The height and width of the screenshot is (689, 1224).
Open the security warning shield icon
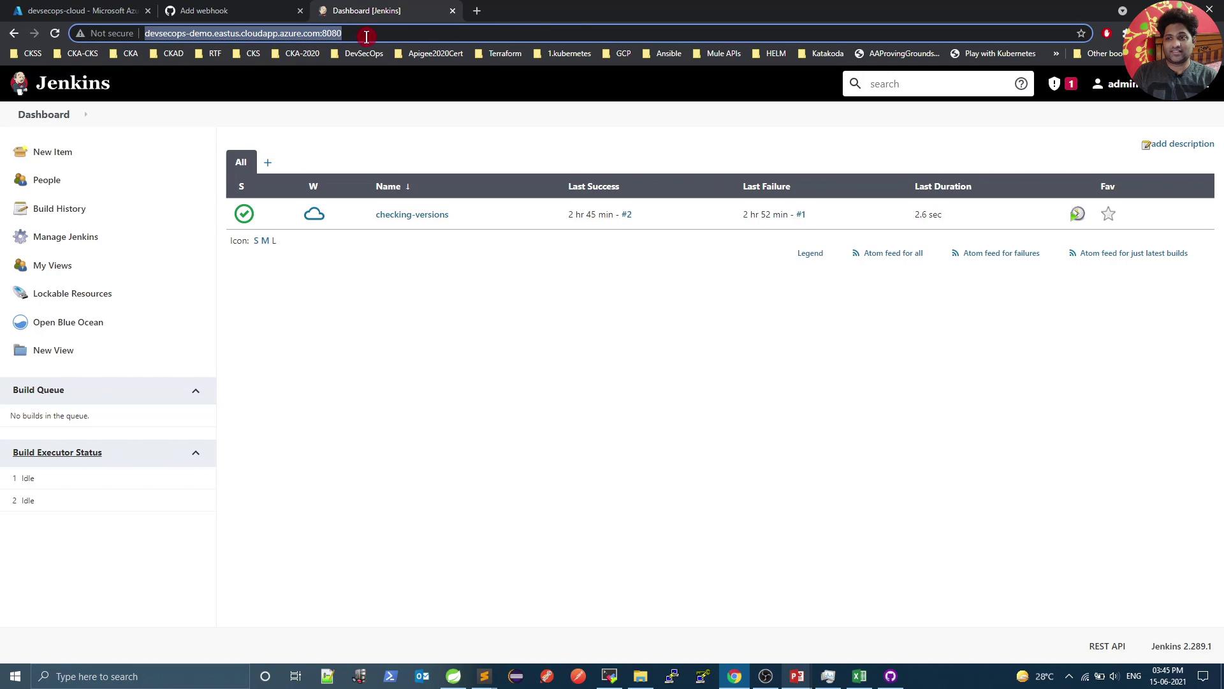click(1054, 84)
